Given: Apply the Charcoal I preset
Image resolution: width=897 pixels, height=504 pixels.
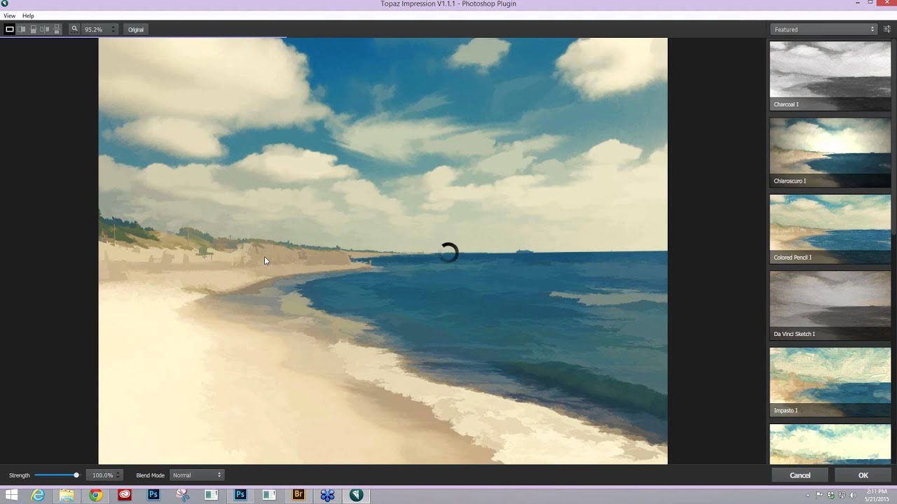Looking at the screenshot, I should coord(830,76).
